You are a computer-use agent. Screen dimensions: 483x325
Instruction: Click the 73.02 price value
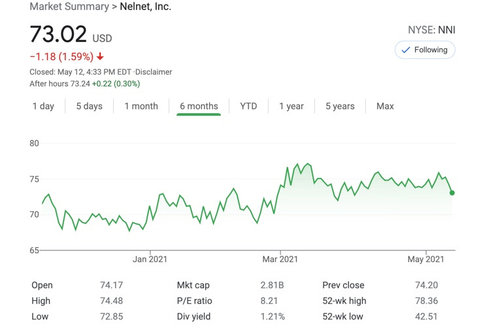(58, 34)
